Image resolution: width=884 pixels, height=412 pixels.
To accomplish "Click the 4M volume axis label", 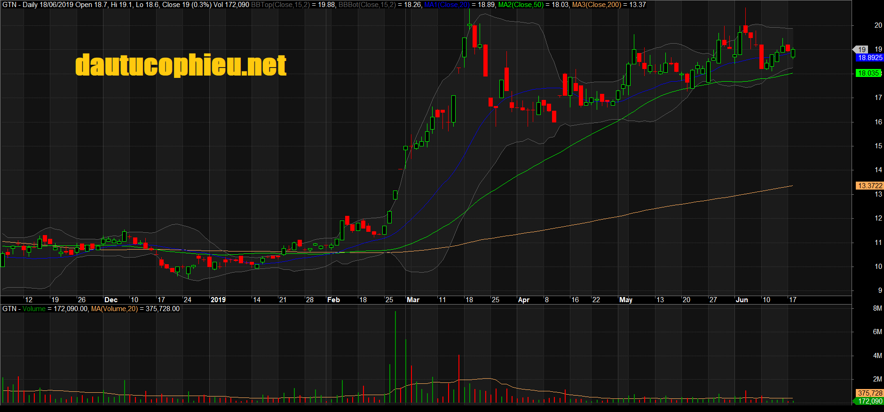I will pyautogui.click(x=877, y=356).
